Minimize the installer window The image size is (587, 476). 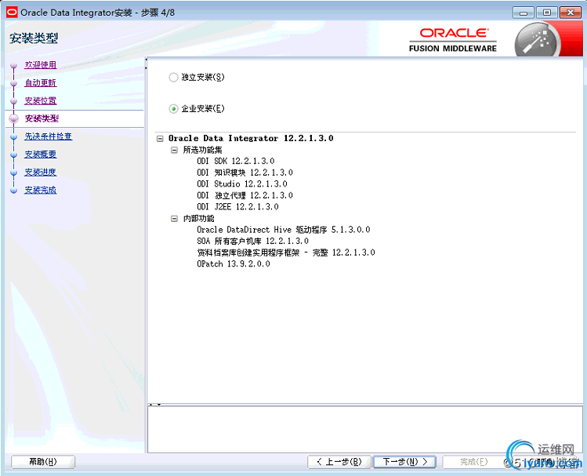[x=523, y=13]
